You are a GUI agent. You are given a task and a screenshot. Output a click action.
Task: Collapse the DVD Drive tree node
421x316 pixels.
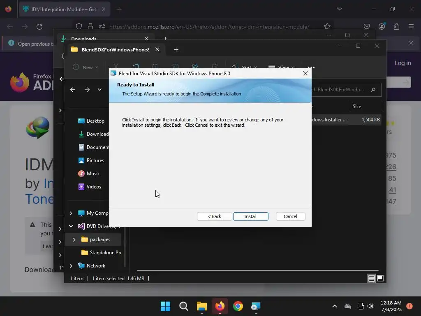71,226
